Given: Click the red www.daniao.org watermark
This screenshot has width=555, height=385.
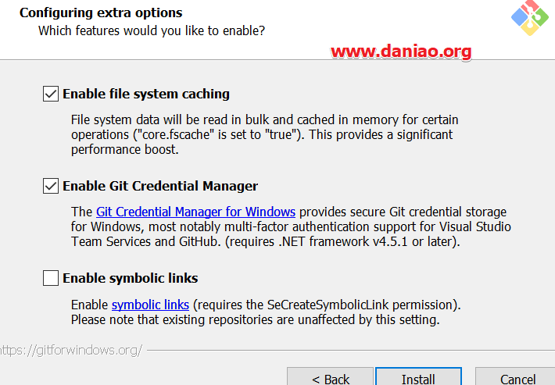Looking at the screenshot, I should click(401, 52).
